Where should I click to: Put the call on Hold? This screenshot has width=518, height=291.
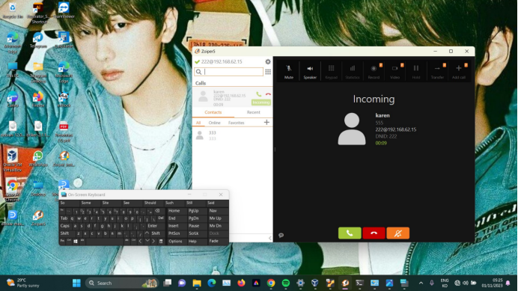tap(416, 71)
